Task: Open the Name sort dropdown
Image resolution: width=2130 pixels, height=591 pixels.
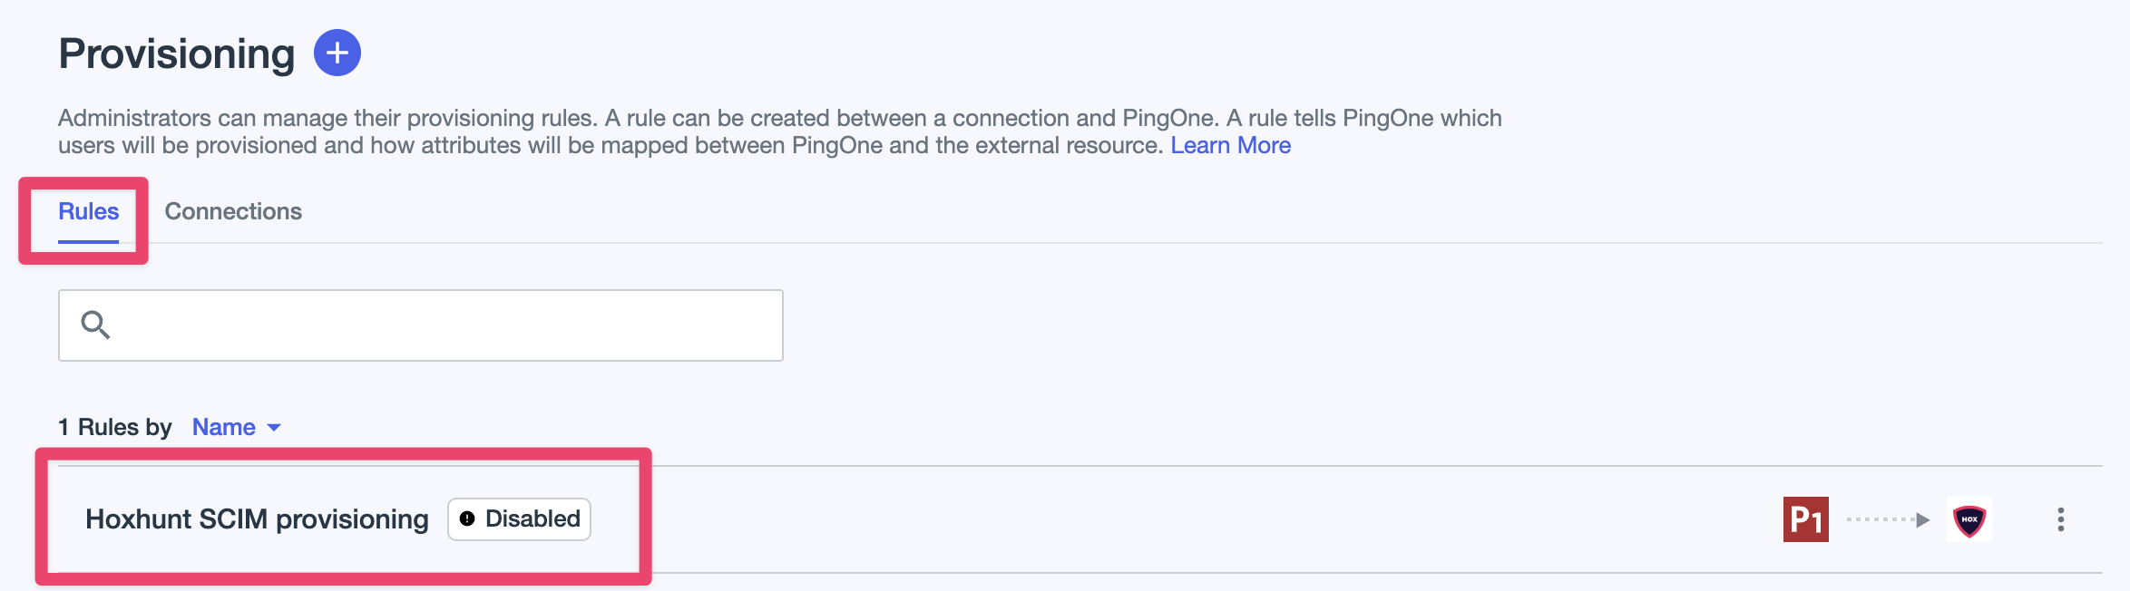Action: (236, 427)
